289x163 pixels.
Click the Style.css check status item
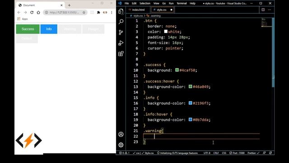(x=148, y=153)
